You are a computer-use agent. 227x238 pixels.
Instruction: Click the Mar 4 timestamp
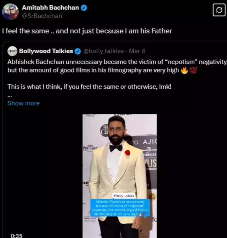click(x=137, y=51)
